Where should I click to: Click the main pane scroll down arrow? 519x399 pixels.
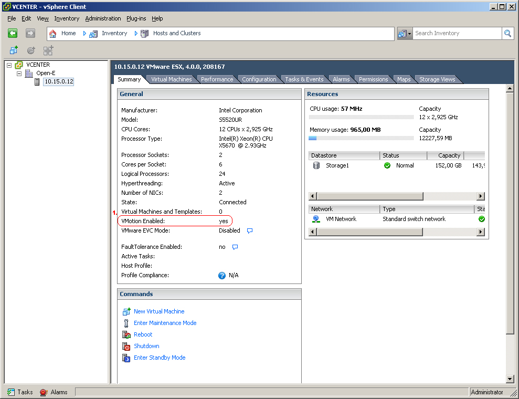coord(510,380)
